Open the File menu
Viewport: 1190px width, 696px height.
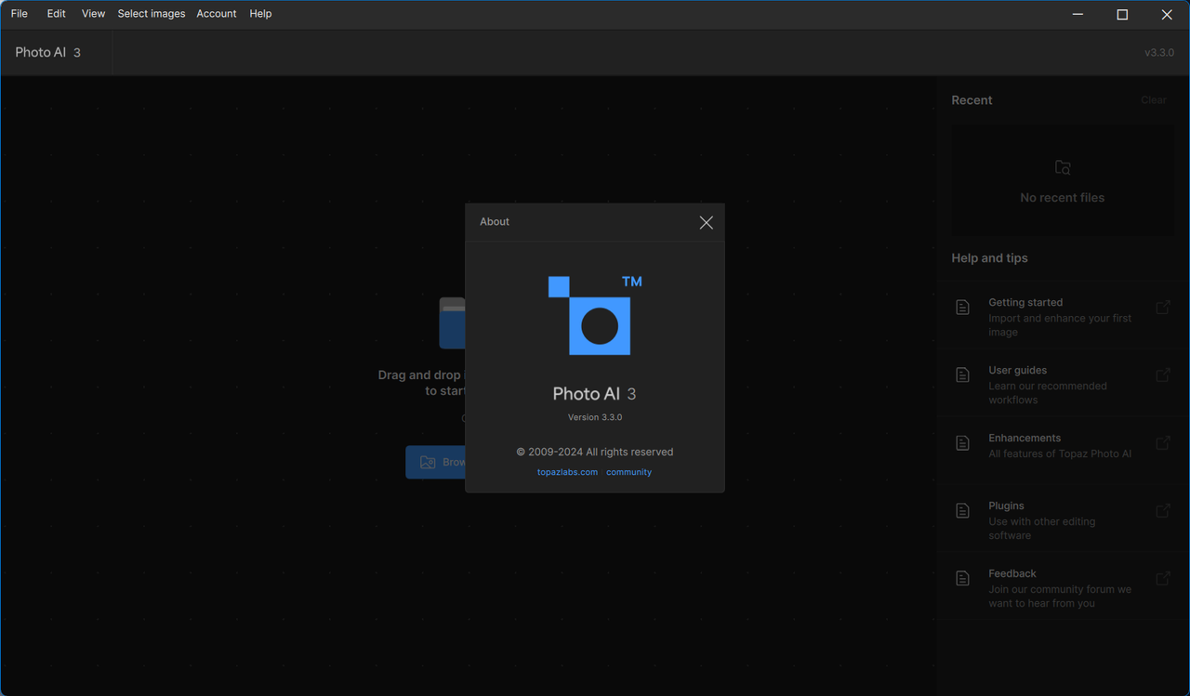coord(19,14)
